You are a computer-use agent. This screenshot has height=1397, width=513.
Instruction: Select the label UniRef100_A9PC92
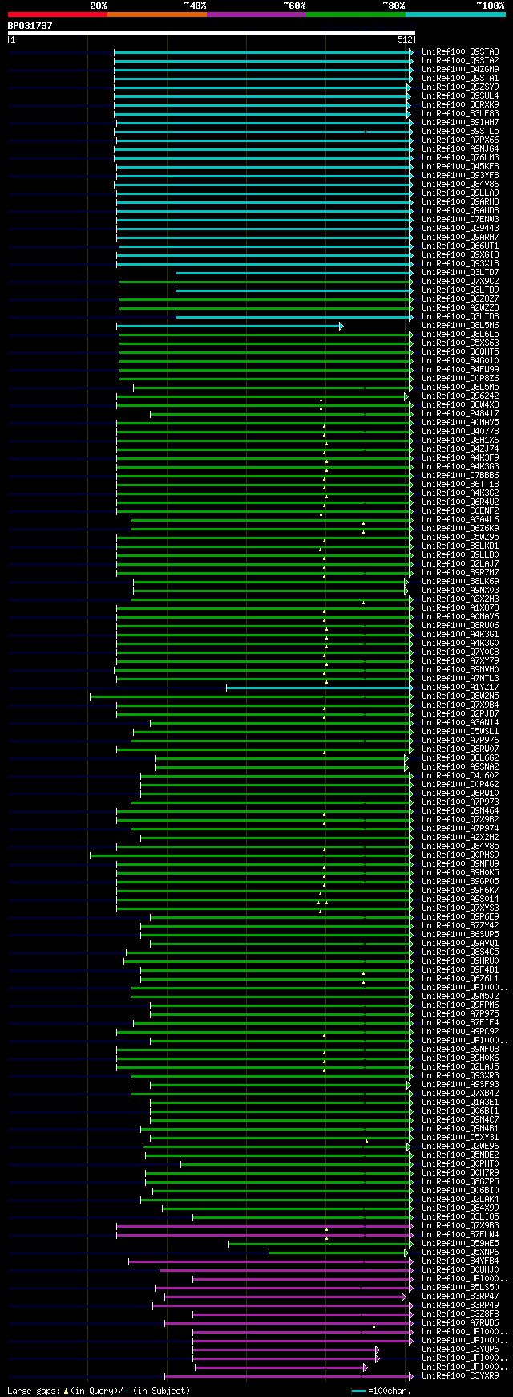(460, 1032)
